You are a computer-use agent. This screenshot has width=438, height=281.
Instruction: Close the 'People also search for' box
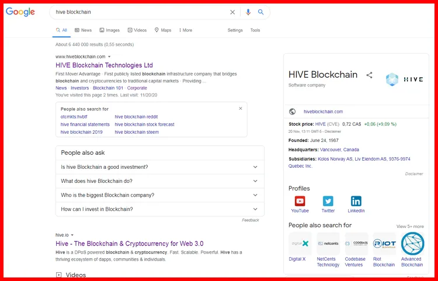point(241,109)
